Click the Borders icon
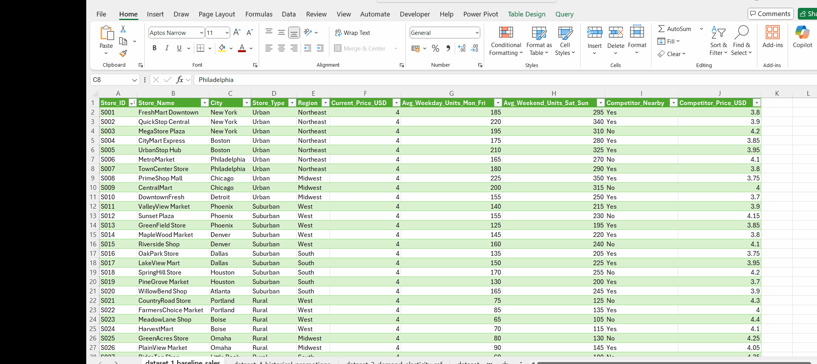817x364 pixels. [201, 48]
